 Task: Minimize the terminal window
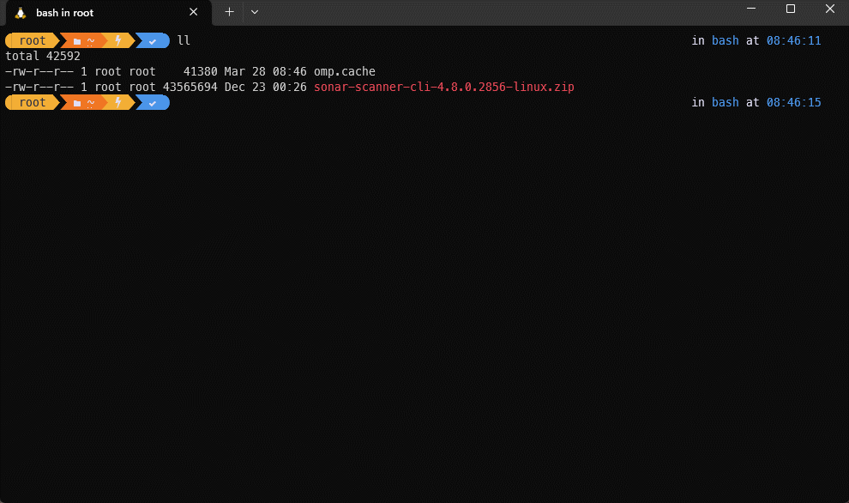pyautogui.click(x=751, y=9)
